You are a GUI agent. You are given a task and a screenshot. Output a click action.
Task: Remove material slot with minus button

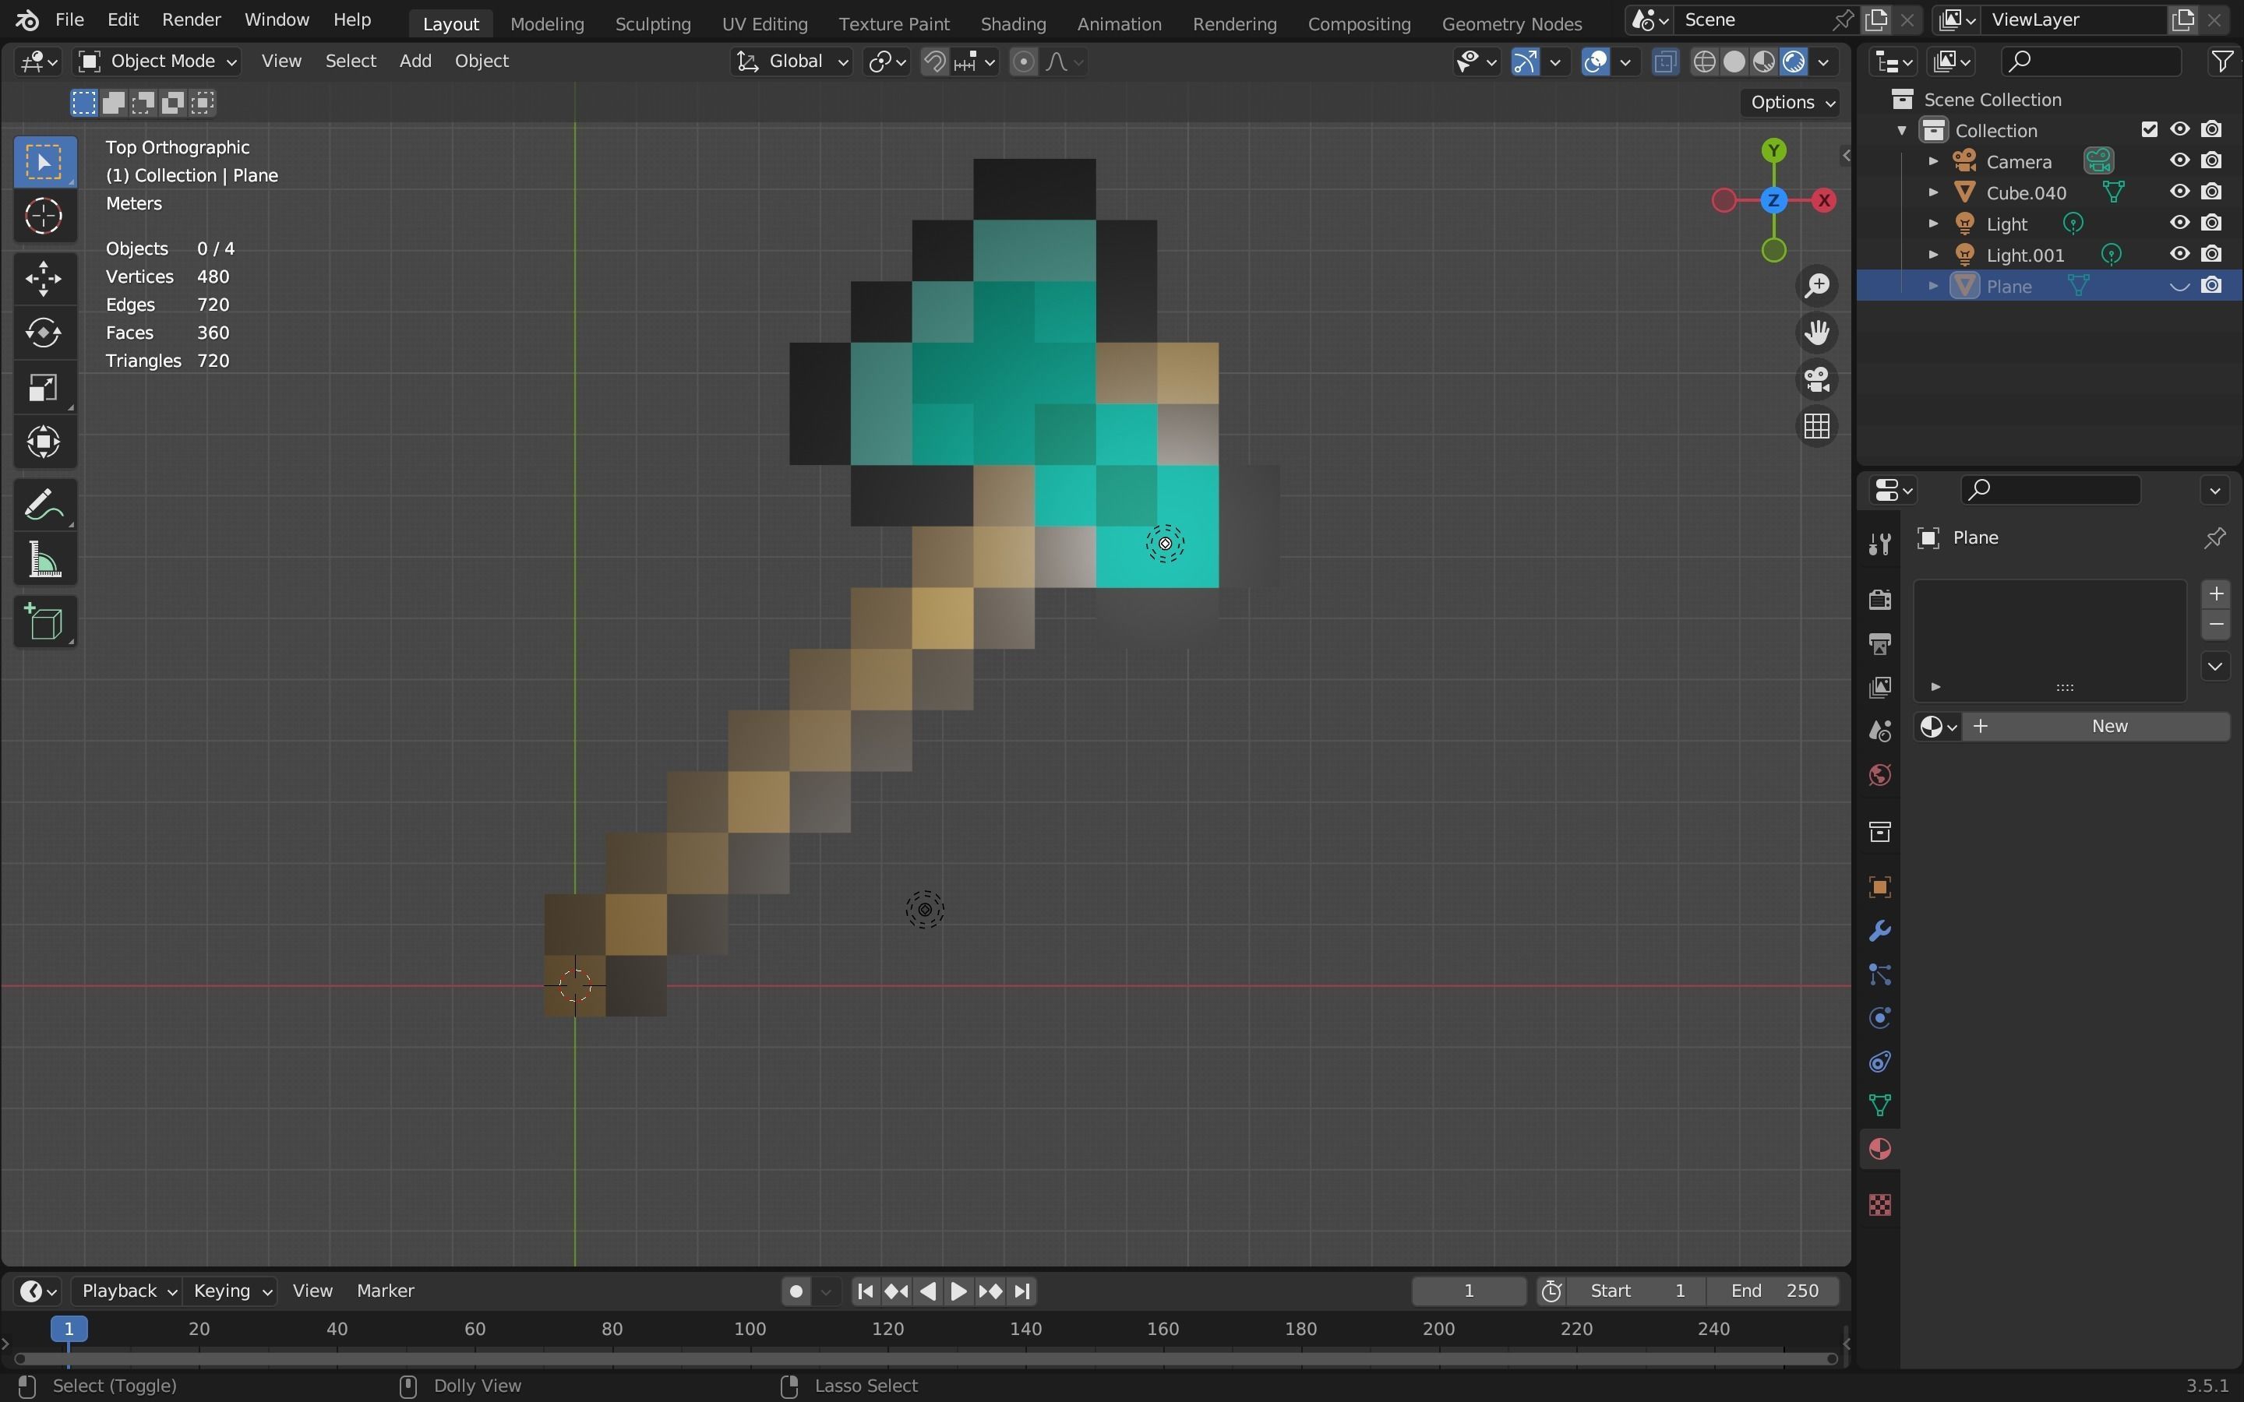(2215, 625)
